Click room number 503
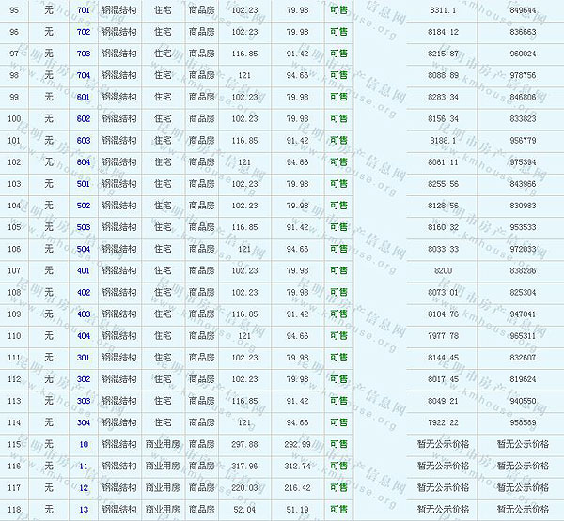Screen dimensions: 564x521 click(84, 227)
